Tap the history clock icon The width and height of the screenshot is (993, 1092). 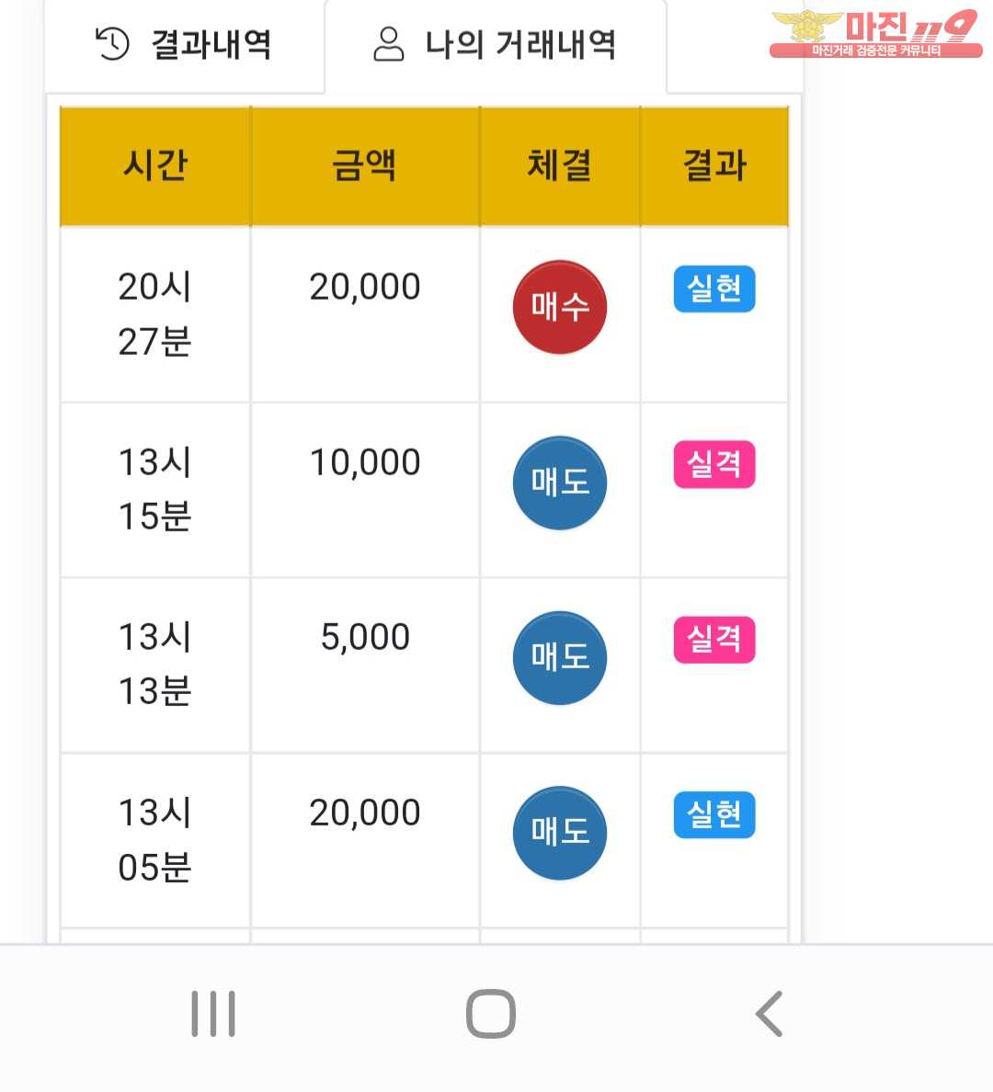[112, 44]
